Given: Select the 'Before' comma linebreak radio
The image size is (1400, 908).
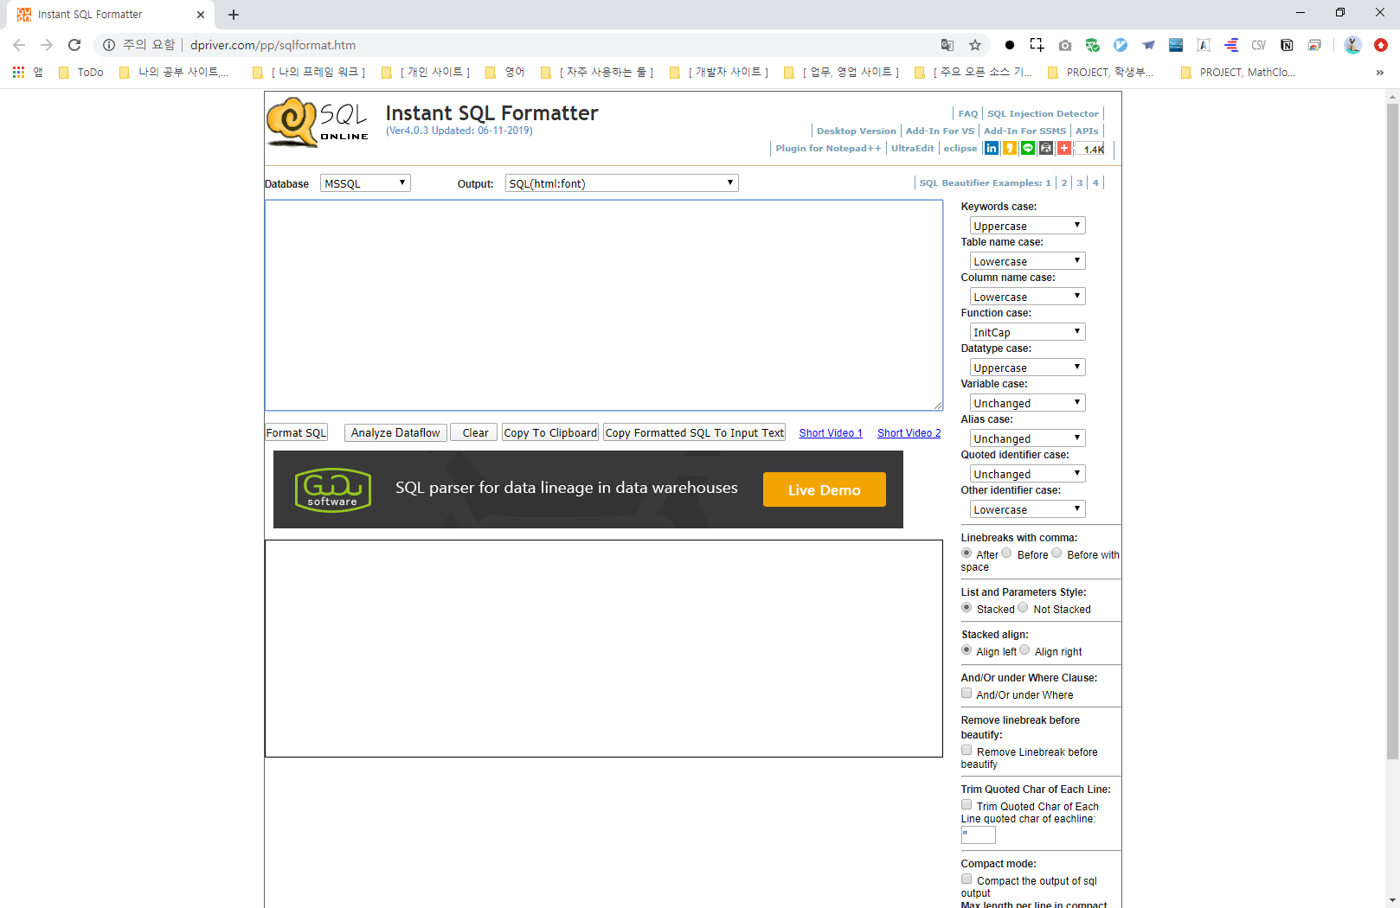Looking at the screenshot, I should tap(1006, 553).
